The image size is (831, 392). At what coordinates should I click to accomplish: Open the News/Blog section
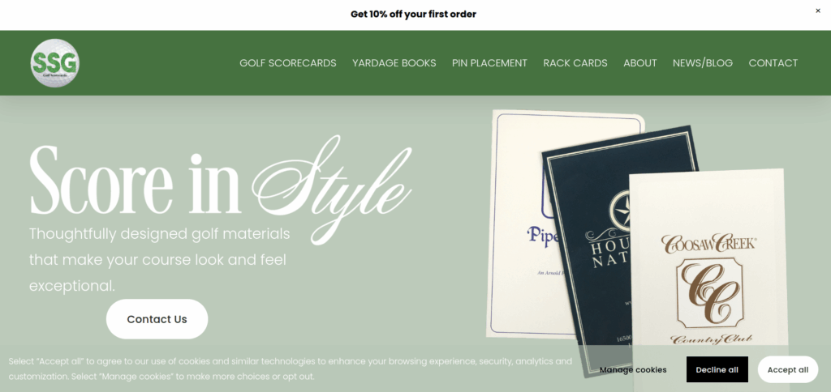703,63
